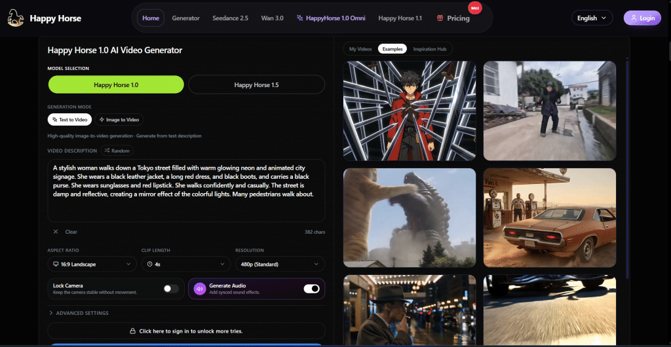
Task: Open the 16:9 Landscape aspect ratio dropdown
Action: [92, 264]
